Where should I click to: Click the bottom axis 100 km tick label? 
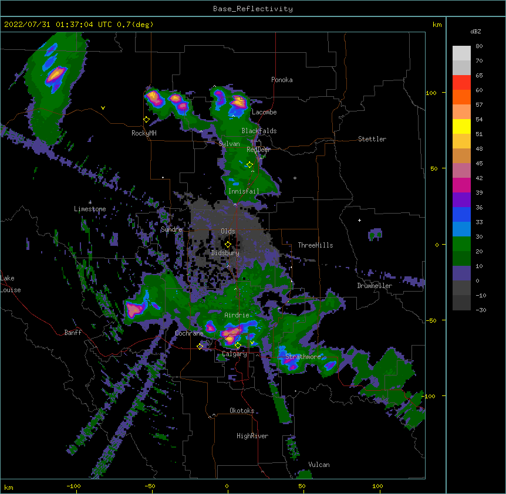pos(377,486)
